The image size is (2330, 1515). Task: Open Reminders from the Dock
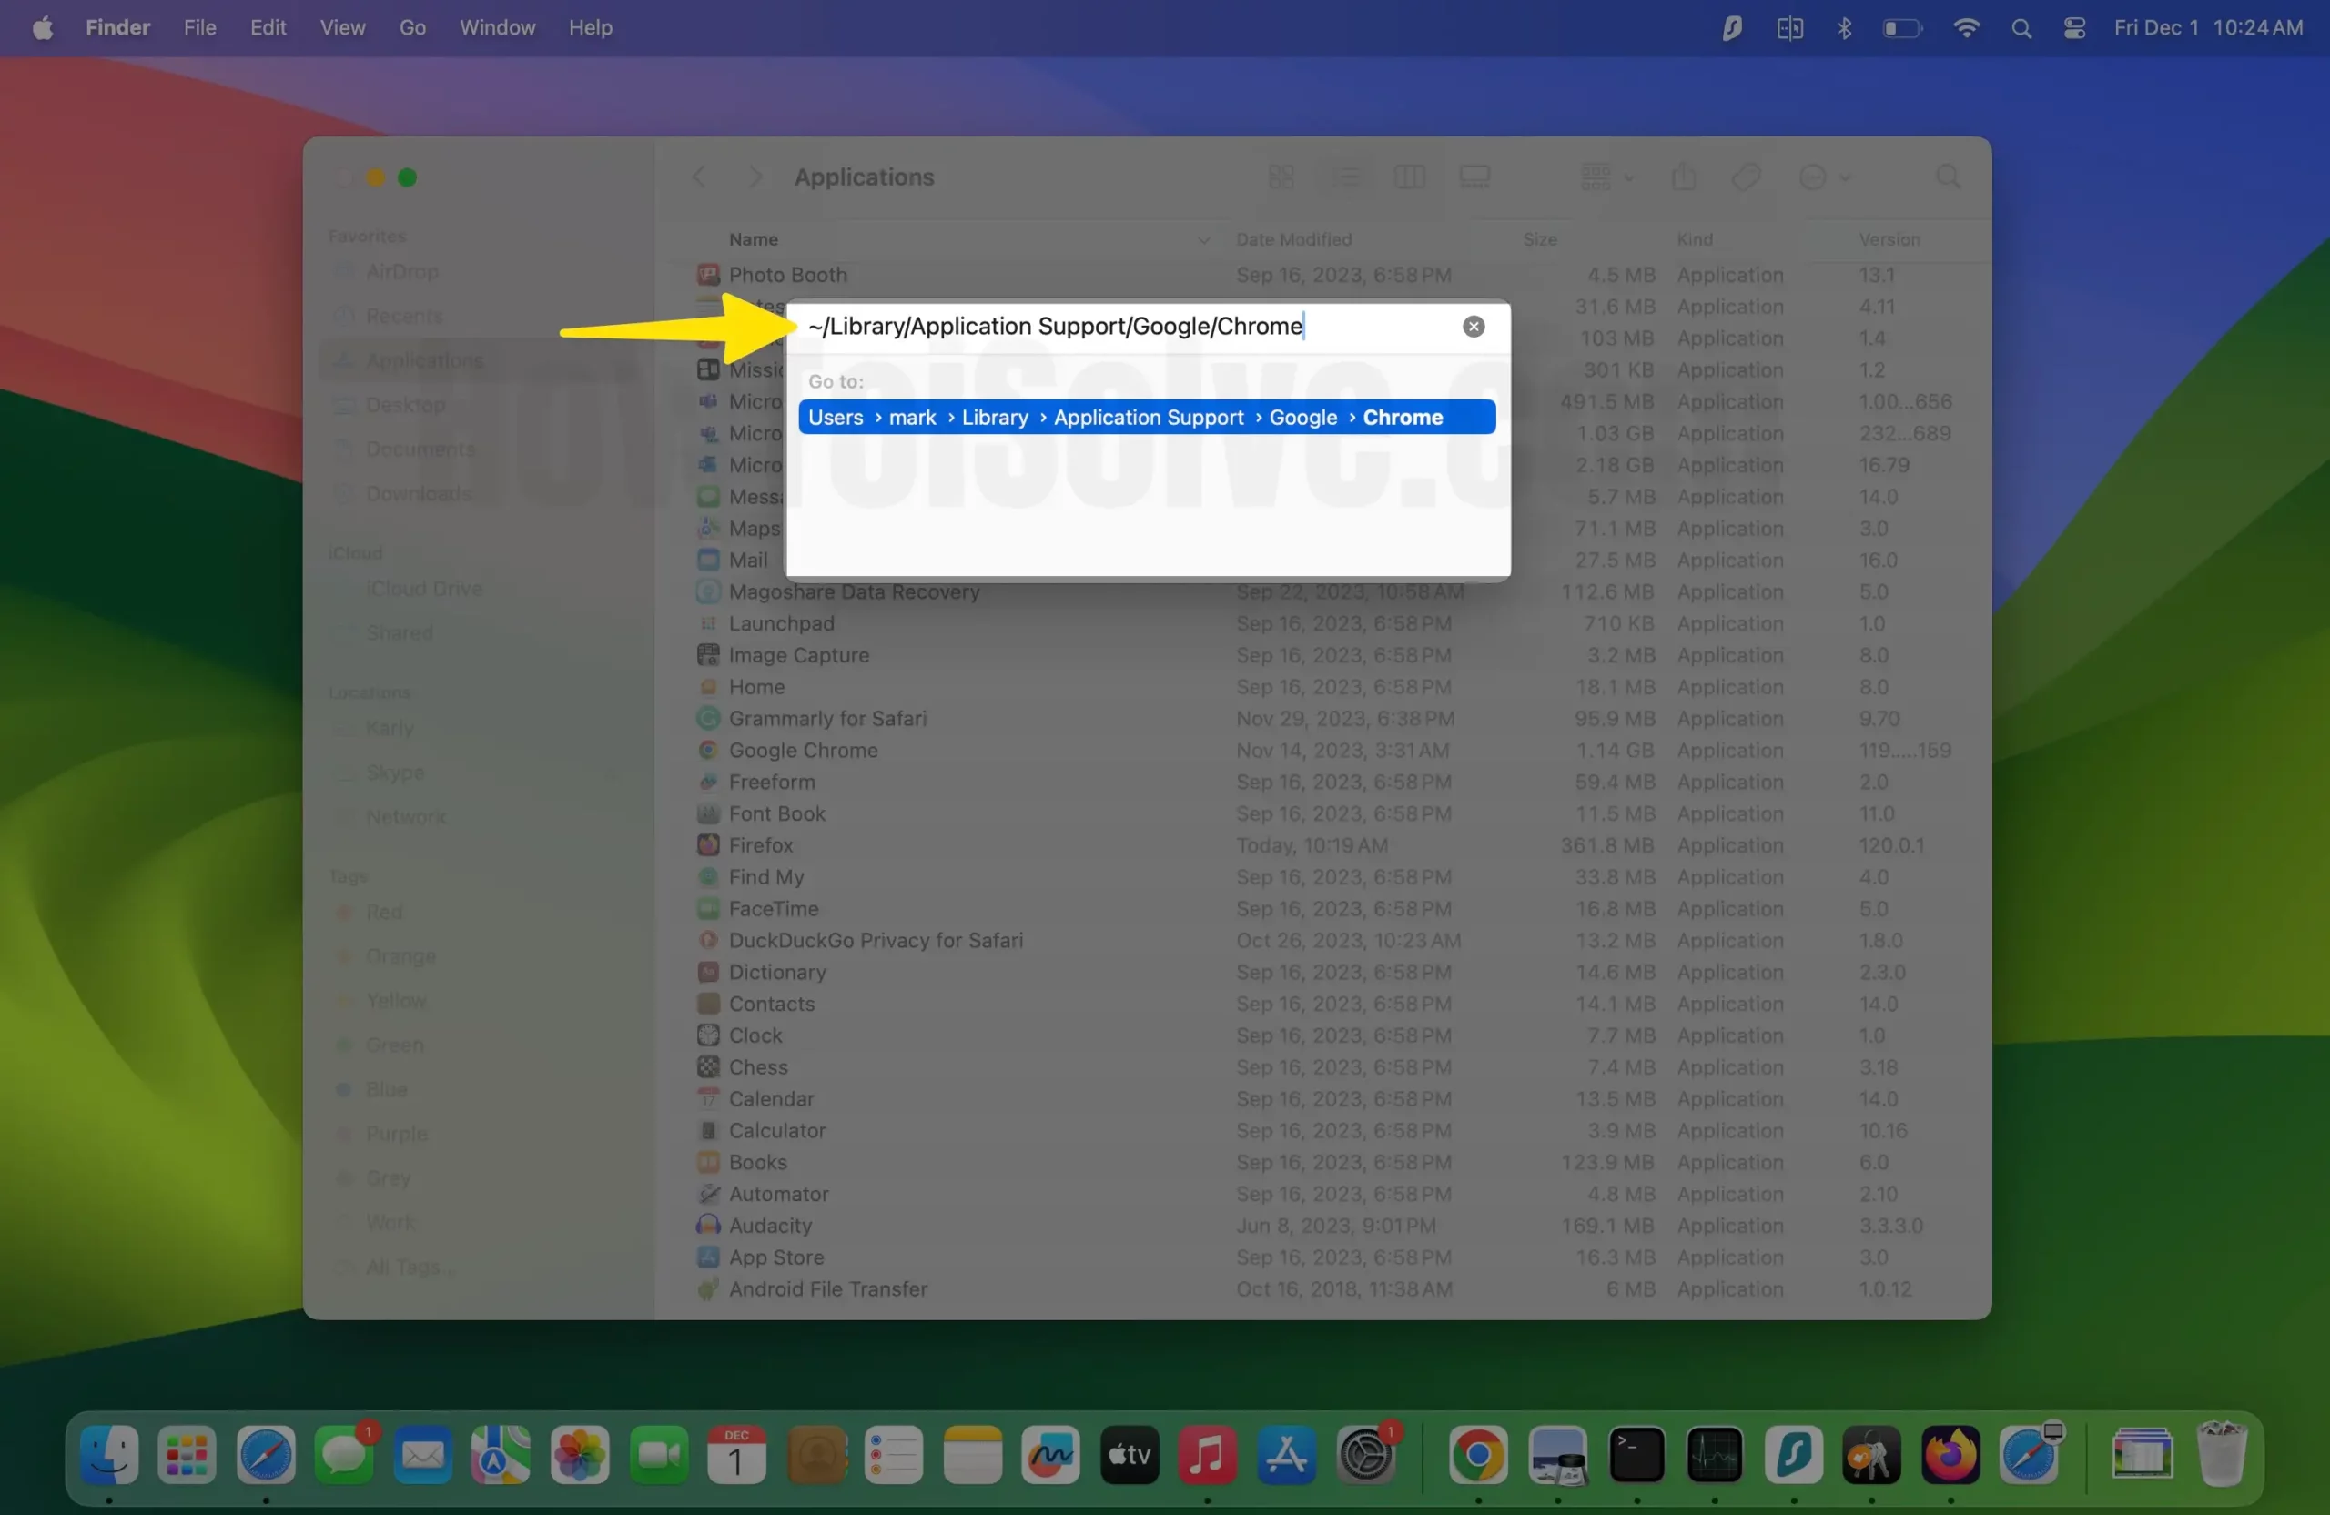tap(894, 1454)
